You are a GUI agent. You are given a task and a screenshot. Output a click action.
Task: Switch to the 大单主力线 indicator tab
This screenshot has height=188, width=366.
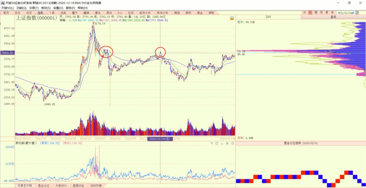25,186
